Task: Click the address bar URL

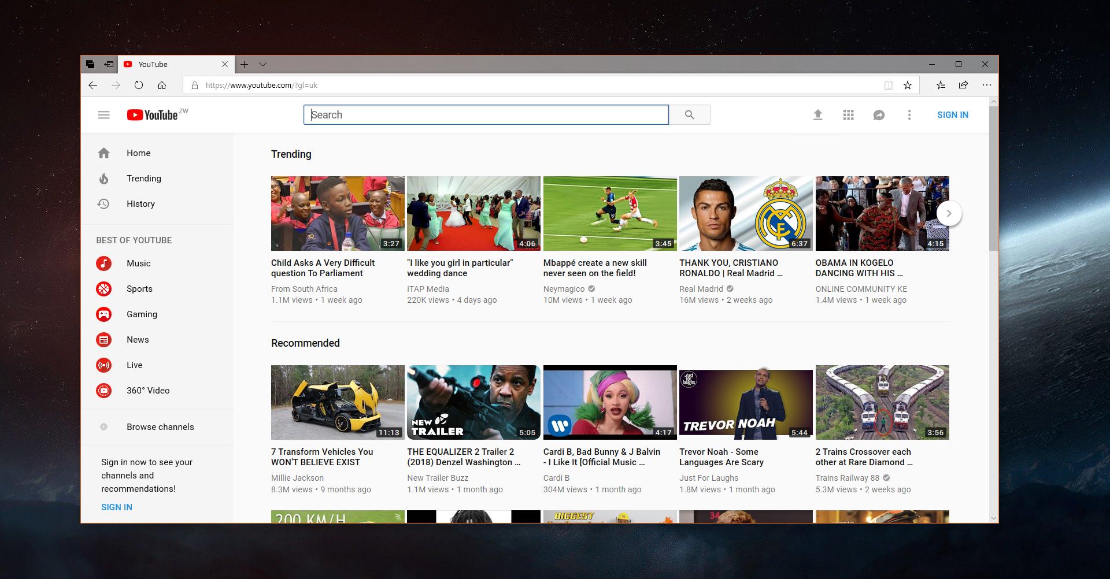Action: point(261,86)
